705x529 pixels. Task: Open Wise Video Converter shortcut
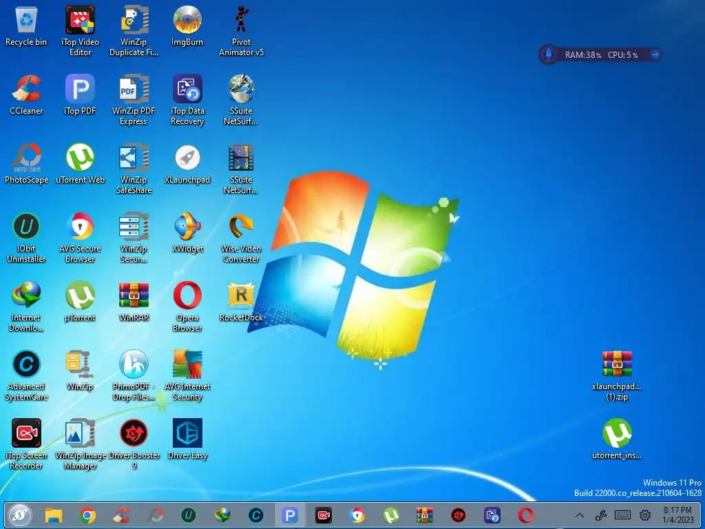(241, 238)
